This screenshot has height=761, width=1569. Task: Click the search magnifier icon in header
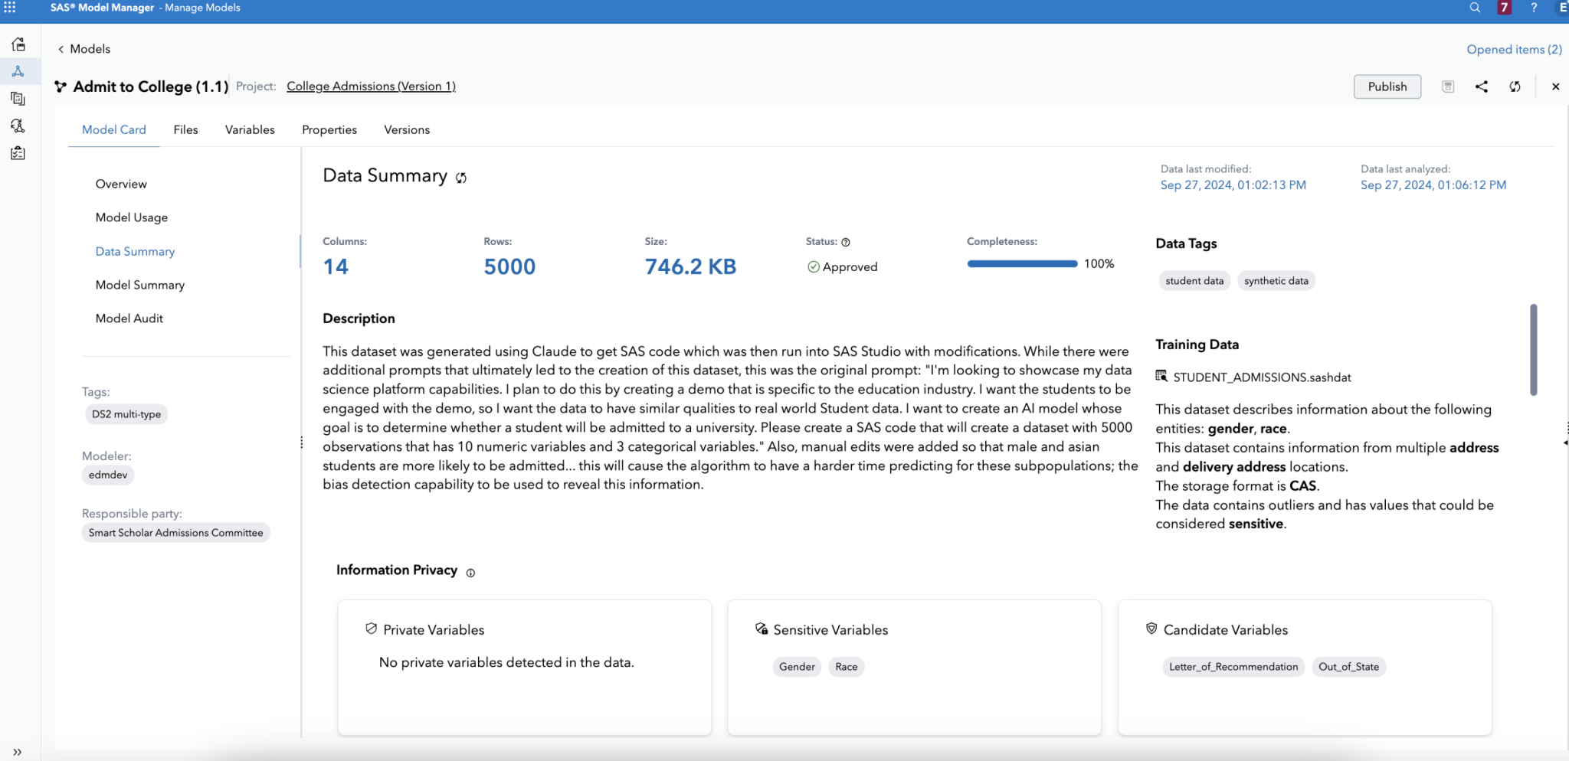point(1475,8)
